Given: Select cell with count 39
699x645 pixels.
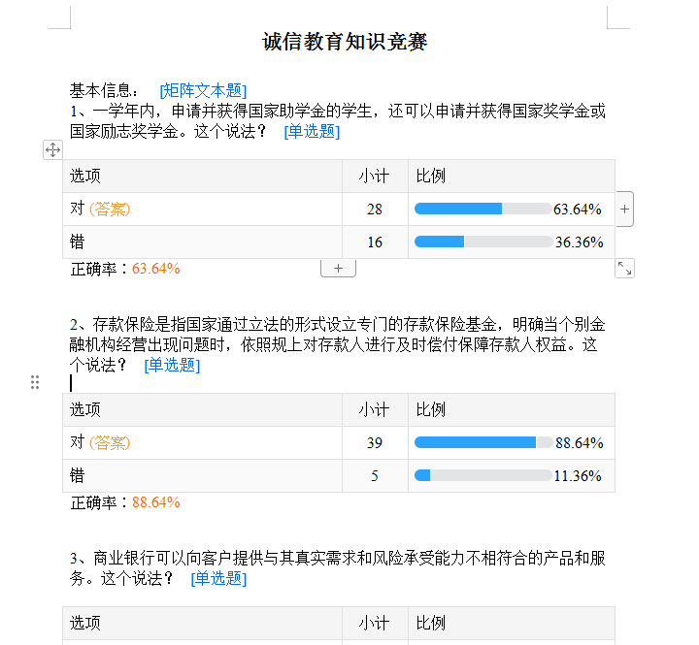Looking at the screenshot, I should coord(375,442).
